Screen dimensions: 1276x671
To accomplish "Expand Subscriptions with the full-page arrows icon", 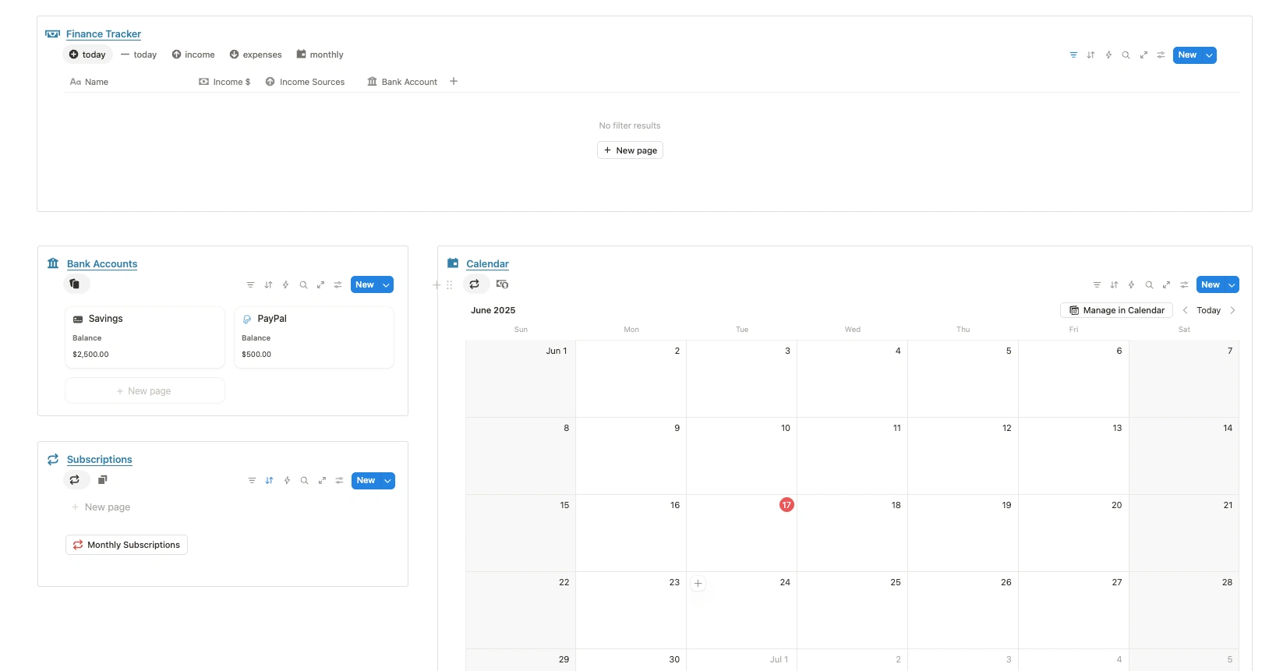I will 322,481.
